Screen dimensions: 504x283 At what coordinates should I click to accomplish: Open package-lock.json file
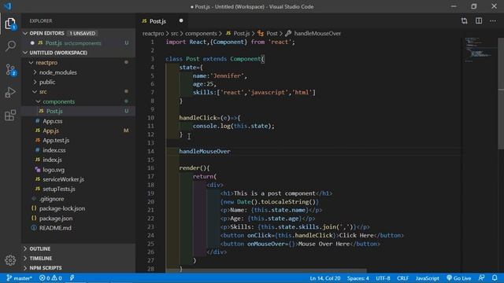pos(79,208)
